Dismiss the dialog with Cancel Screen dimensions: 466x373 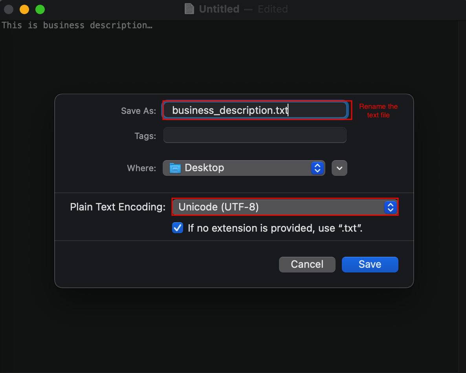pos(307,264)
